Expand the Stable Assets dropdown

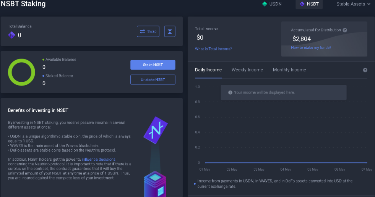point(353,4)
